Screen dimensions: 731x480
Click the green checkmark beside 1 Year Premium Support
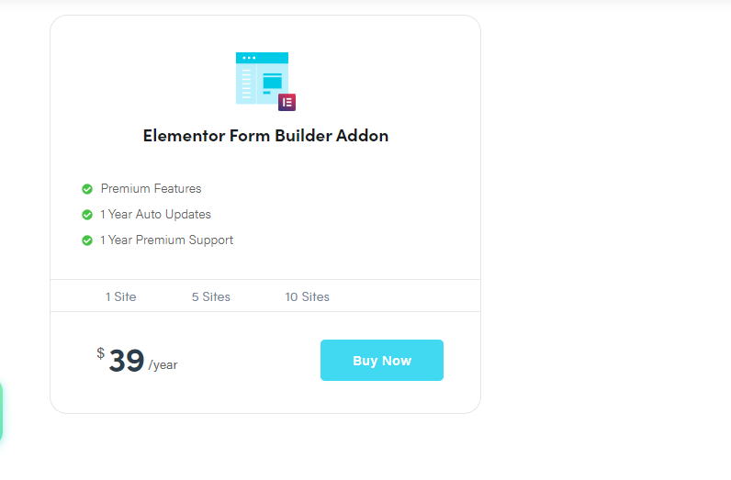tap(87, 240)
